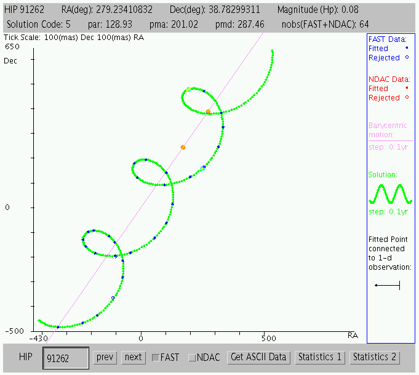Click the cyan marker at the topmost loop
Viewport: 419px width, 375px height.
188,89
